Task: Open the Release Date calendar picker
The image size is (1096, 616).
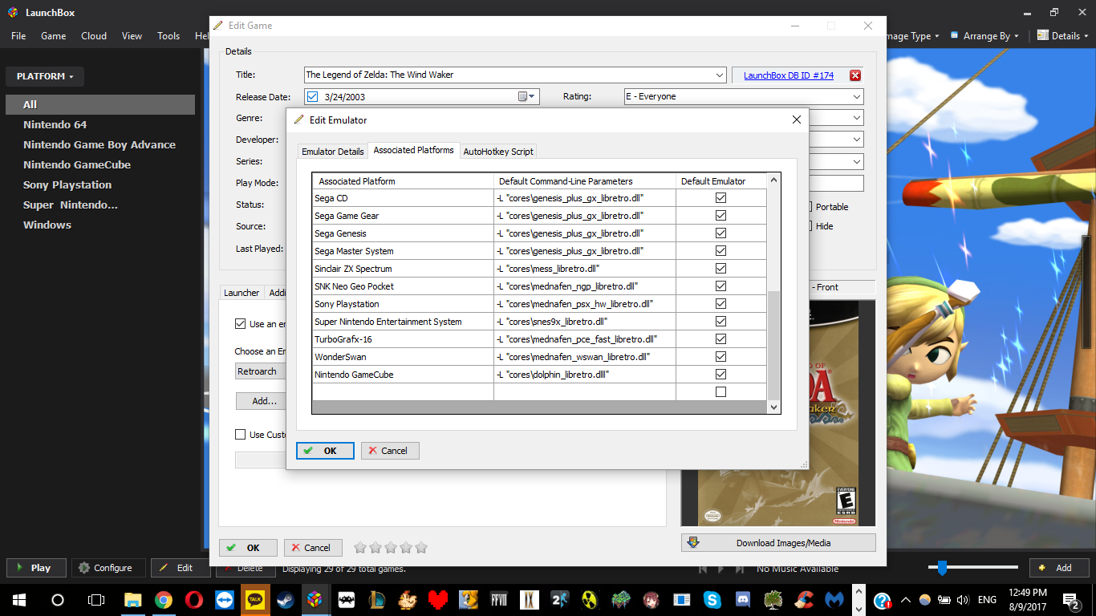Action: [x=527, y=97]
